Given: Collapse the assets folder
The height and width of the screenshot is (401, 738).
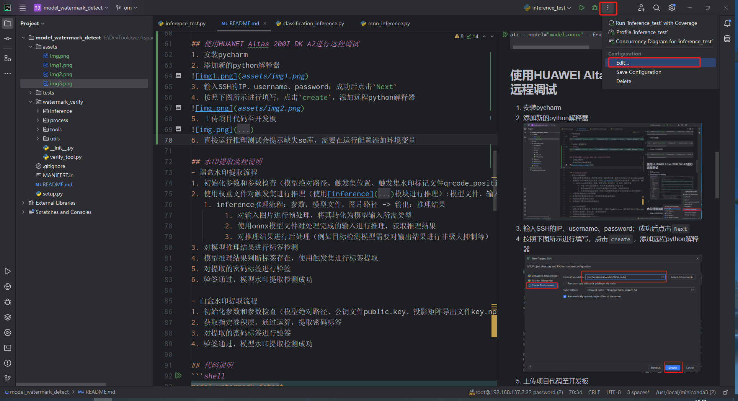Looking at the screenshot, I should (31, 47).
